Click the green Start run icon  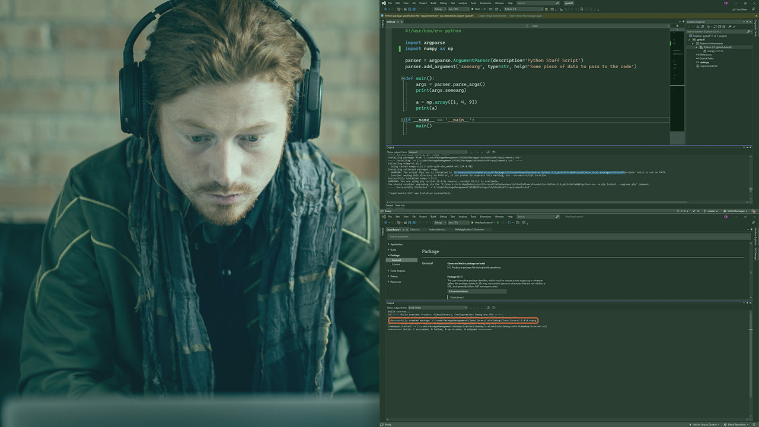(x=472, y=9)
